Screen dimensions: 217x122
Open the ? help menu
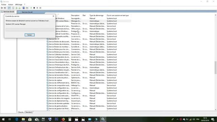pyautogui.click(x=25, y=4)
